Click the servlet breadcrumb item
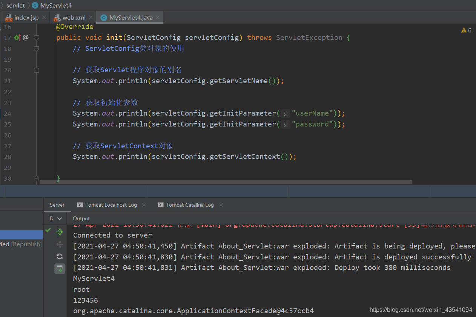Viewport: 476px width, 317px height. (x=16, y=5)
